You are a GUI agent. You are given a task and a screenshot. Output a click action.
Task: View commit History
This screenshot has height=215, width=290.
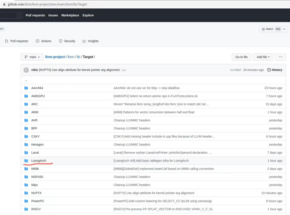click(275, 70)
